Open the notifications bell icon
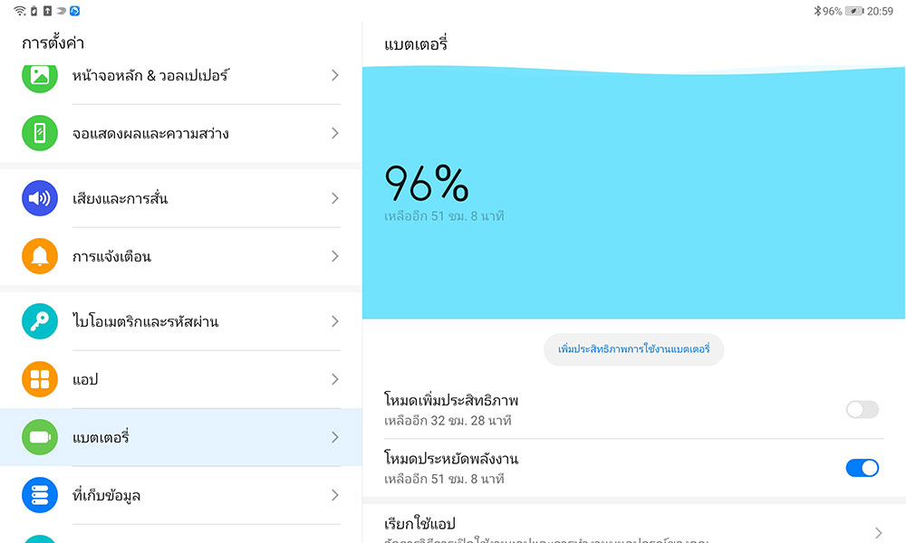The height and width of the screenshot is (543, 906). (40, 256)
